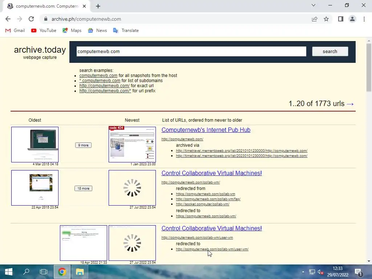Open the notification center icon
The width and height of the screenshot is (372, 279).
coord(359,272)
